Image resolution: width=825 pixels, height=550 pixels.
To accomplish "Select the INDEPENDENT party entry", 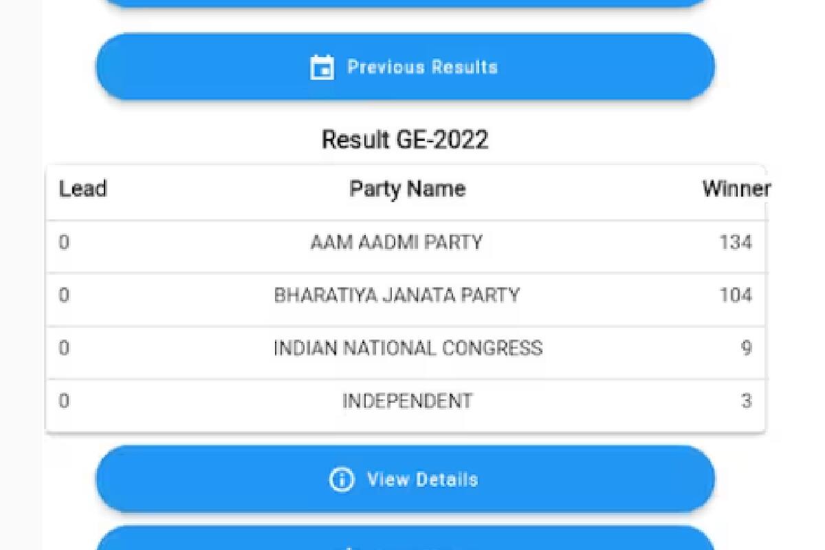I will (x=407, y=401).
